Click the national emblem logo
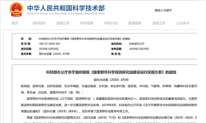 [16, 10]
